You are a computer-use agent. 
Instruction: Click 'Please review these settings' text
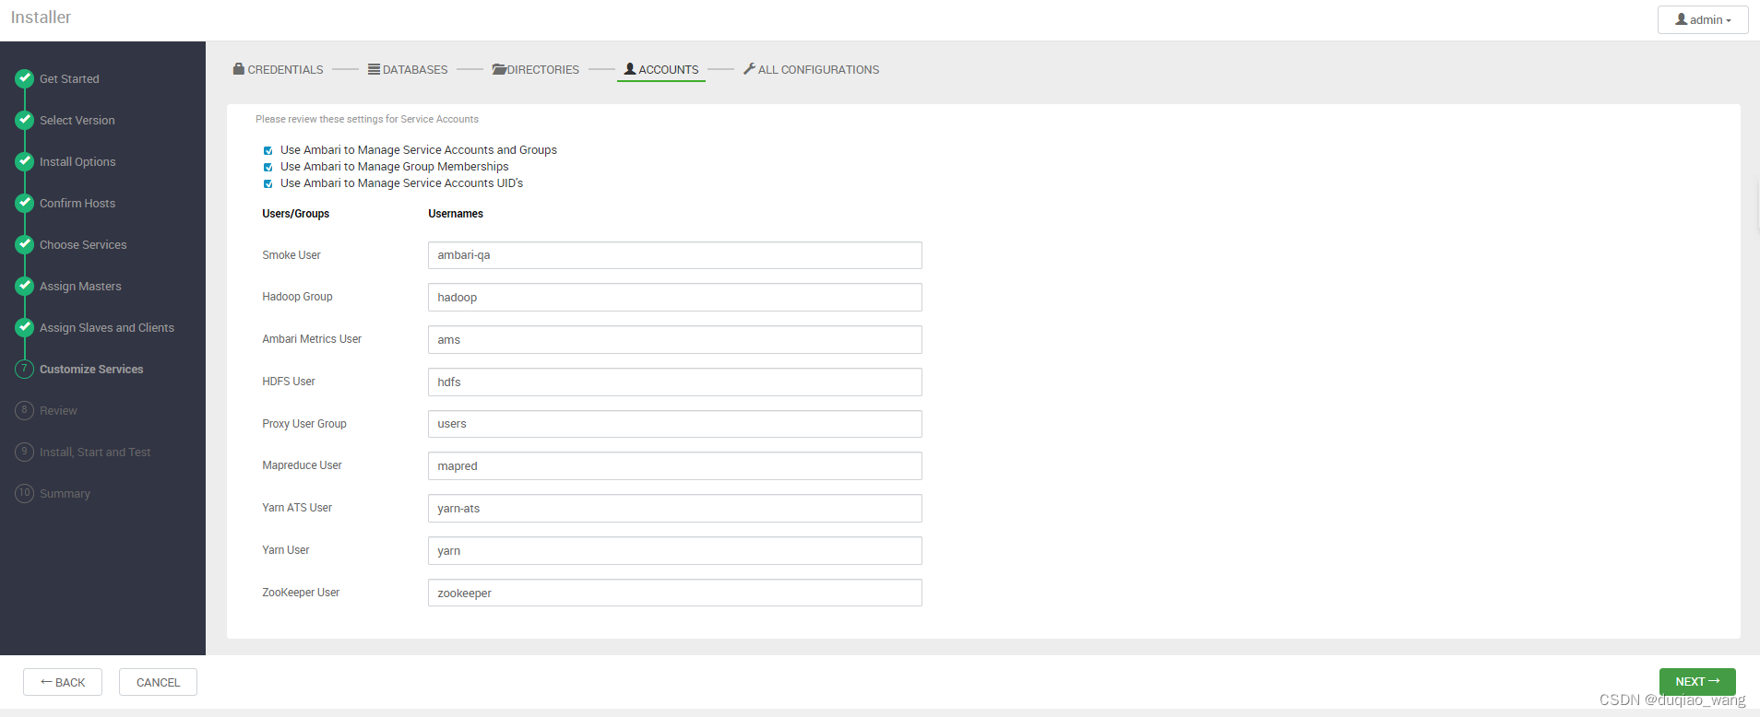367,119
